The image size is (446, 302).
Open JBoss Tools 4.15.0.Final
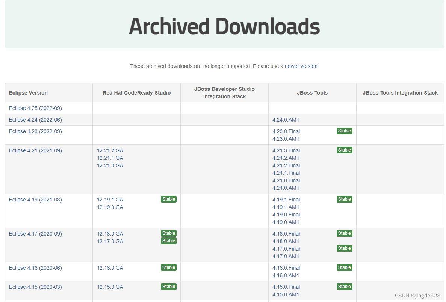[x=286, y=287]
